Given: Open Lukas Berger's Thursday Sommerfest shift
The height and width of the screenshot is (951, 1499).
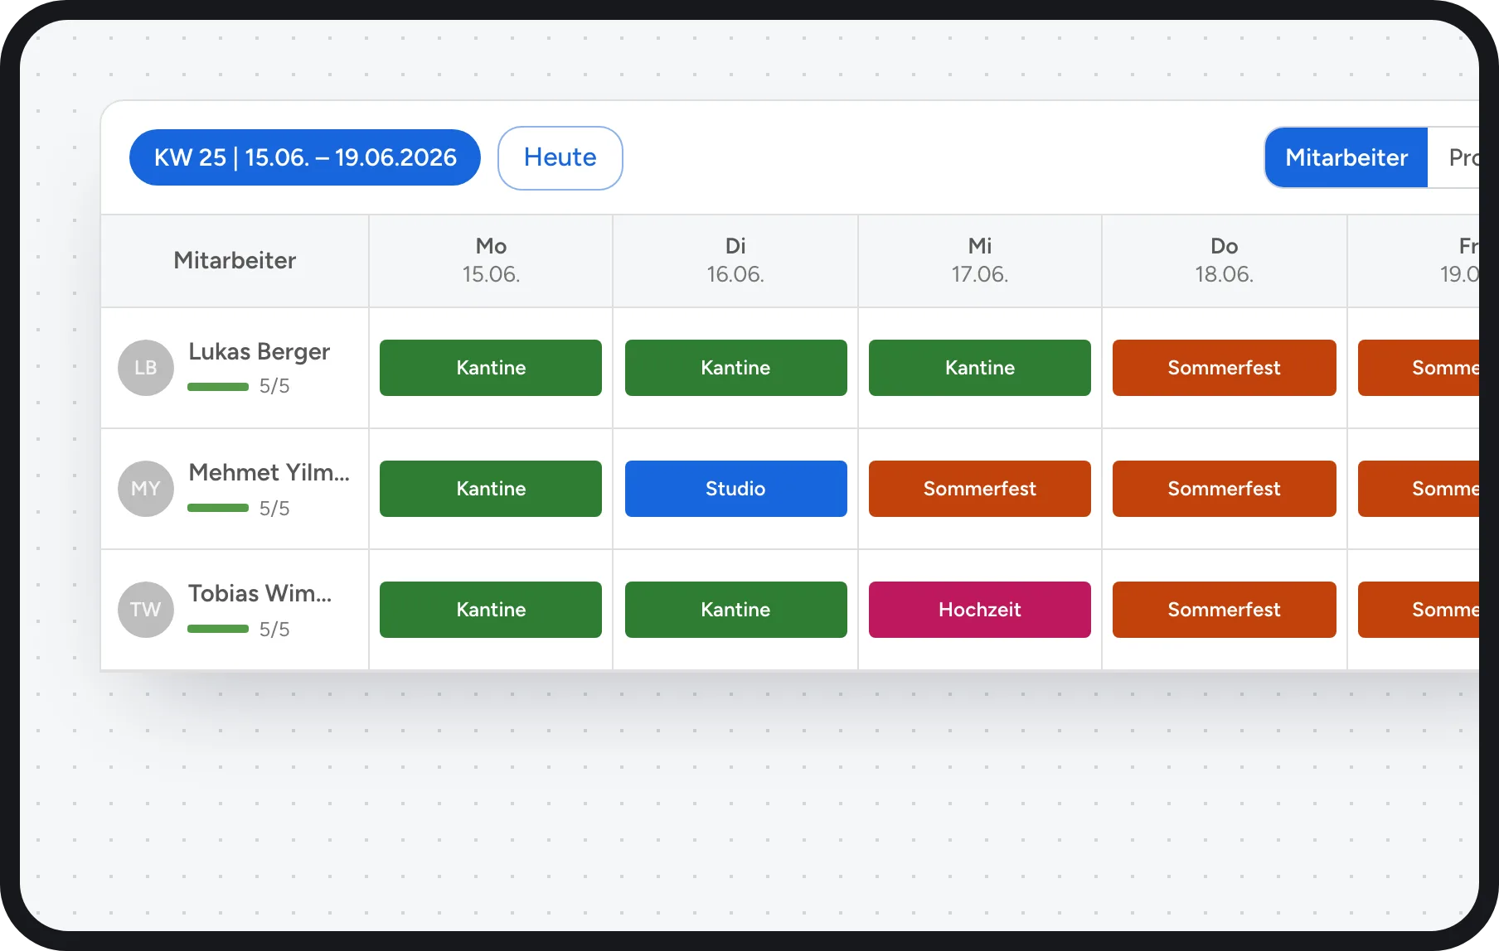Looking at the screenshot, I should point(1224,368).
